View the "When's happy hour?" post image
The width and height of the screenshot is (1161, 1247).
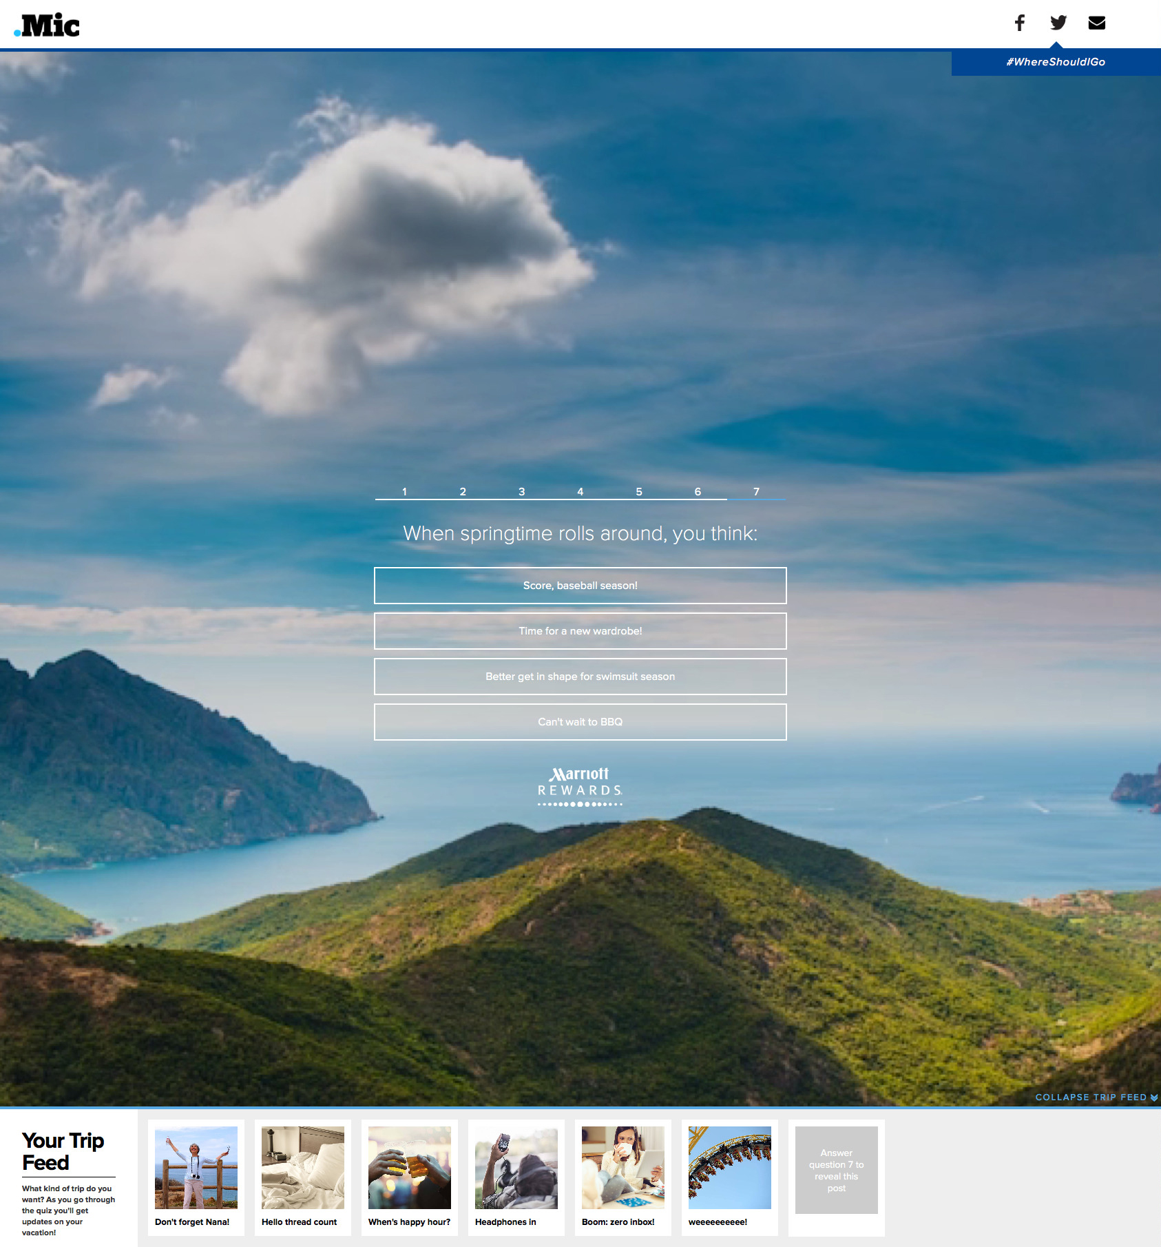click(410, 1168)
